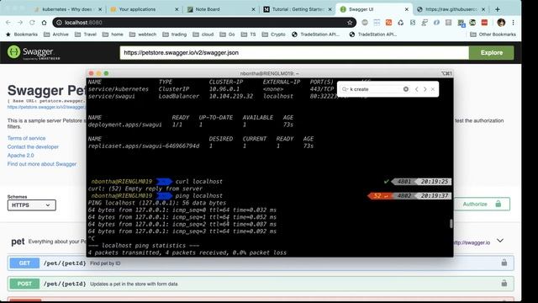Open the user profile avatar

[x=501, y=23]
